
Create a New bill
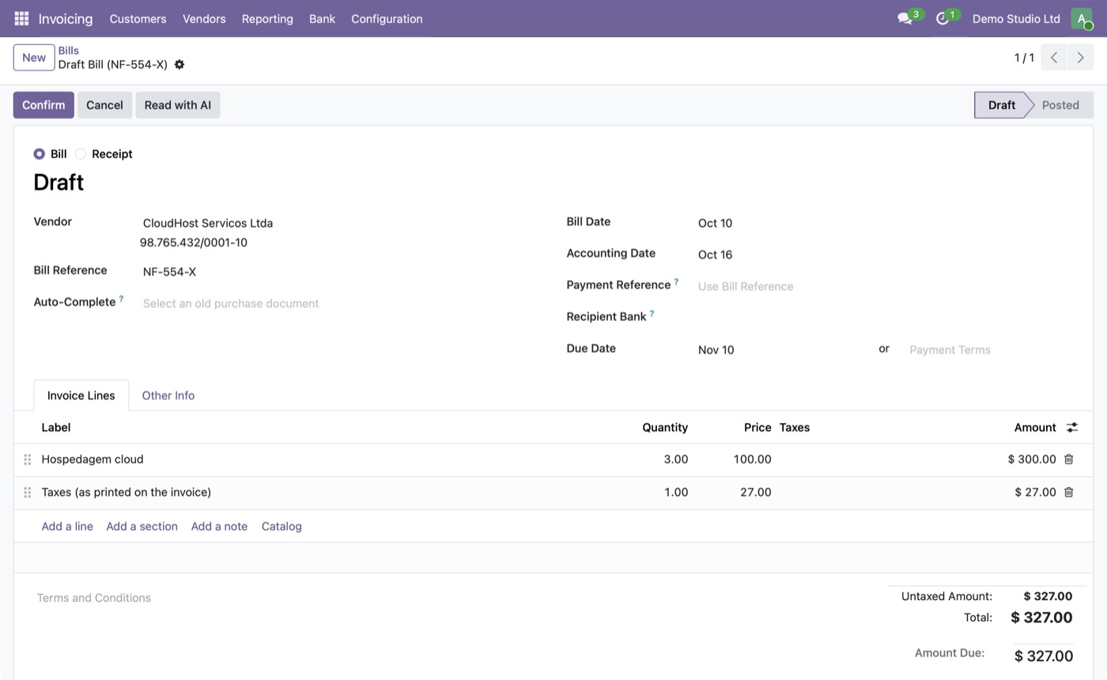pos(34,58)
